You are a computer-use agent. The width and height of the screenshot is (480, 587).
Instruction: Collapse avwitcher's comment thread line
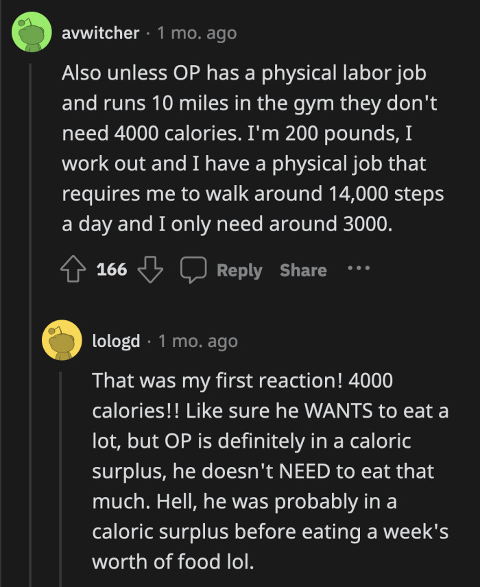(30, 171)
